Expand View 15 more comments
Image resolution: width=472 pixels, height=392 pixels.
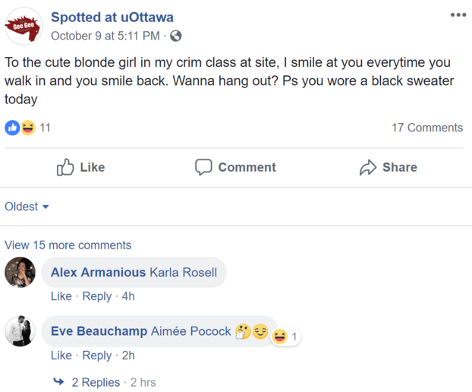[68, 245]
